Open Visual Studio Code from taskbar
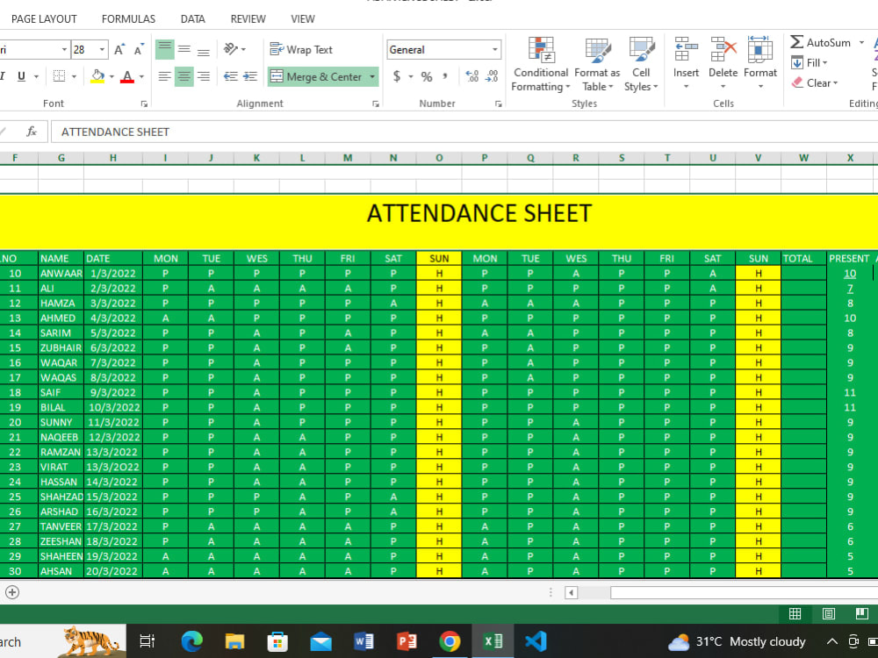Viewport: 878px width, 658px height. 536,641
